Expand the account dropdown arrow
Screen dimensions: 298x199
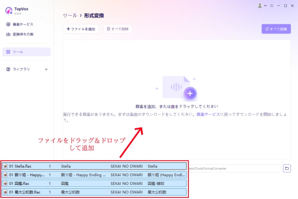[265, 6]
